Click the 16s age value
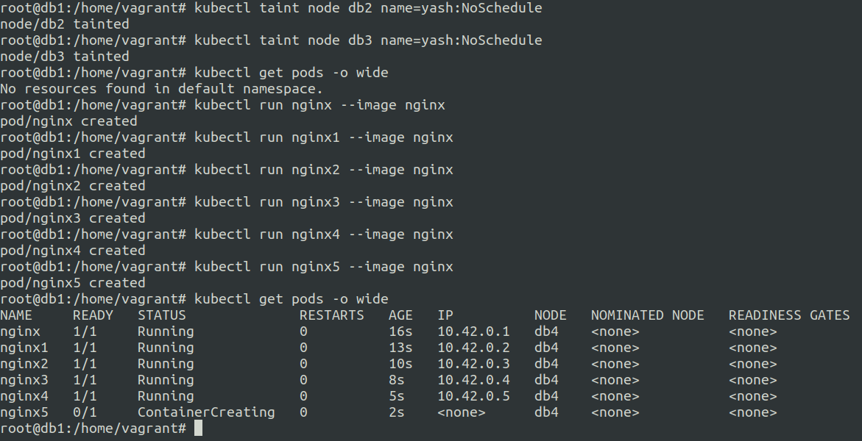Image resolution: width=862 pixels, height=441 pixels. pyautogui.click(x=400, y=331)
